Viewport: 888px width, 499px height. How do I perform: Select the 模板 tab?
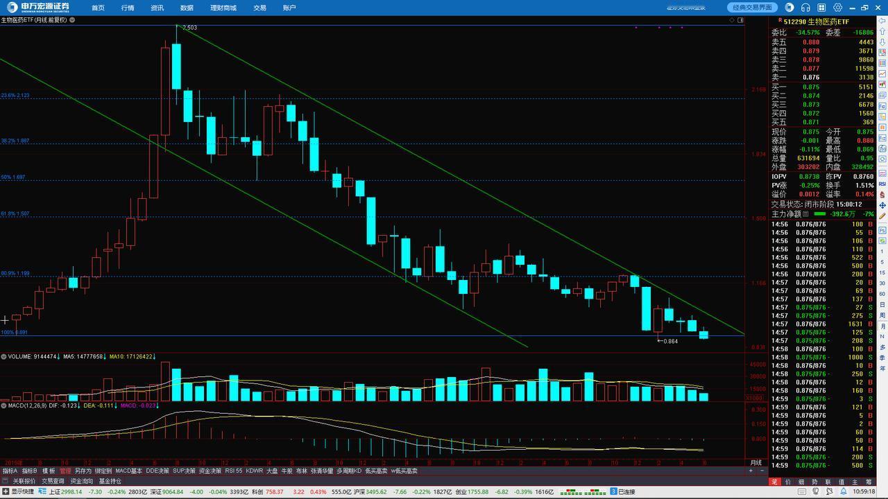(49, 471)
